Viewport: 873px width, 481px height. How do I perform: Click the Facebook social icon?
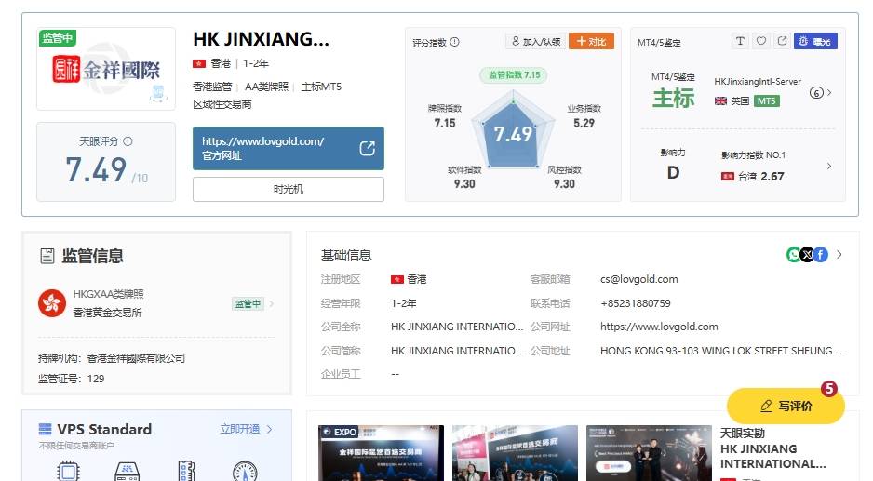tap(820, 255)
